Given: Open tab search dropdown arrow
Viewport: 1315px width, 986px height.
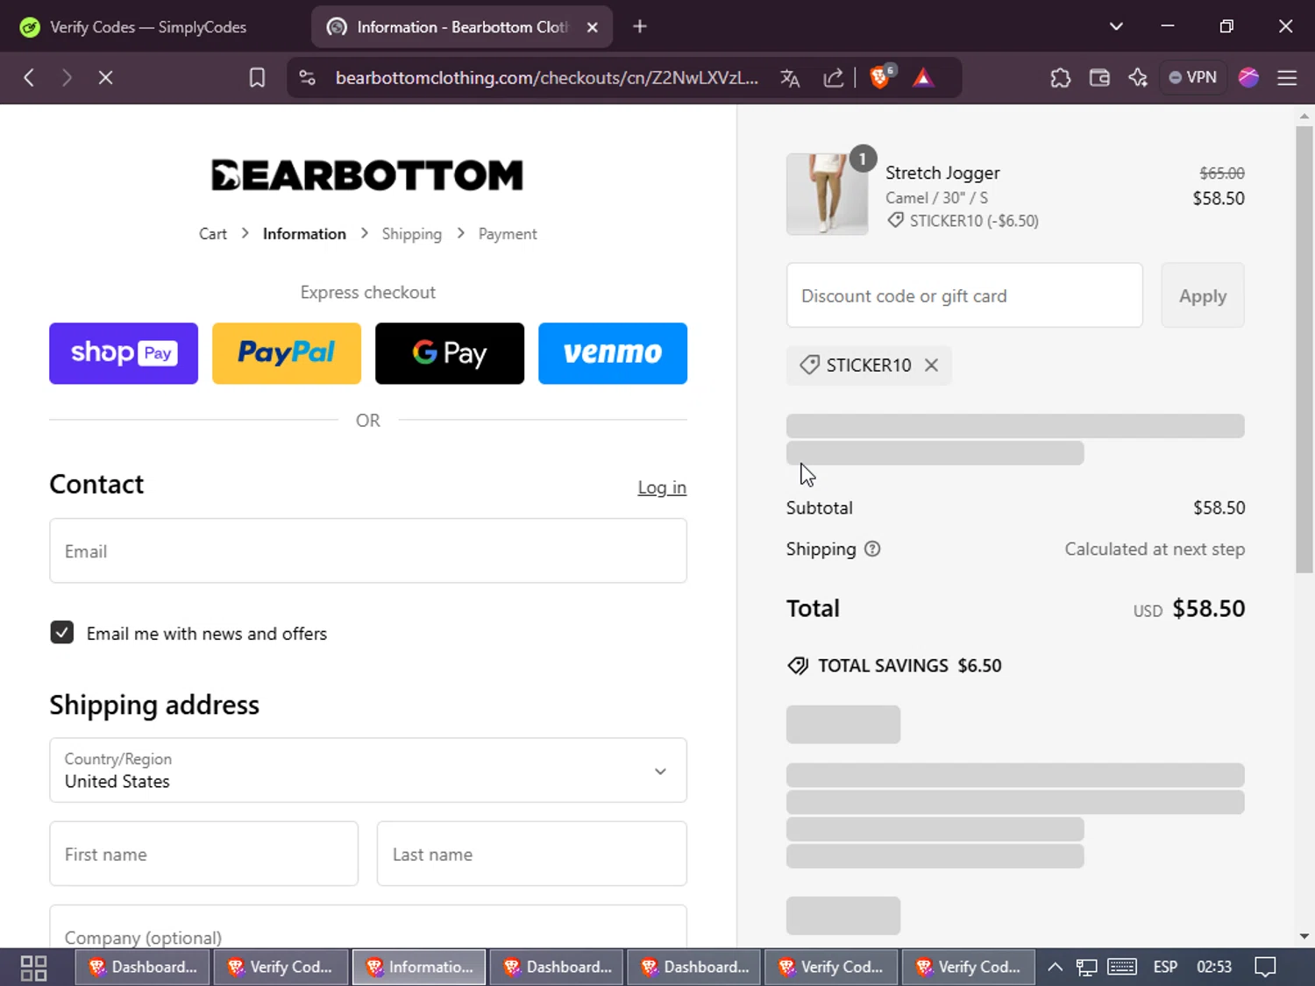Looking at the screenshot, I should coord(1116,26).
